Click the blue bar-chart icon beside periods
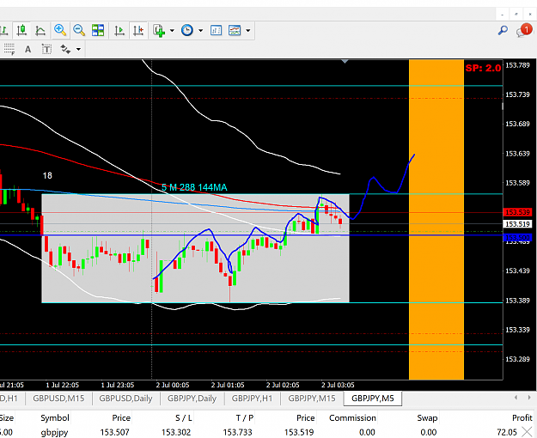The image size is (537, 438). (x=217, y=30)
